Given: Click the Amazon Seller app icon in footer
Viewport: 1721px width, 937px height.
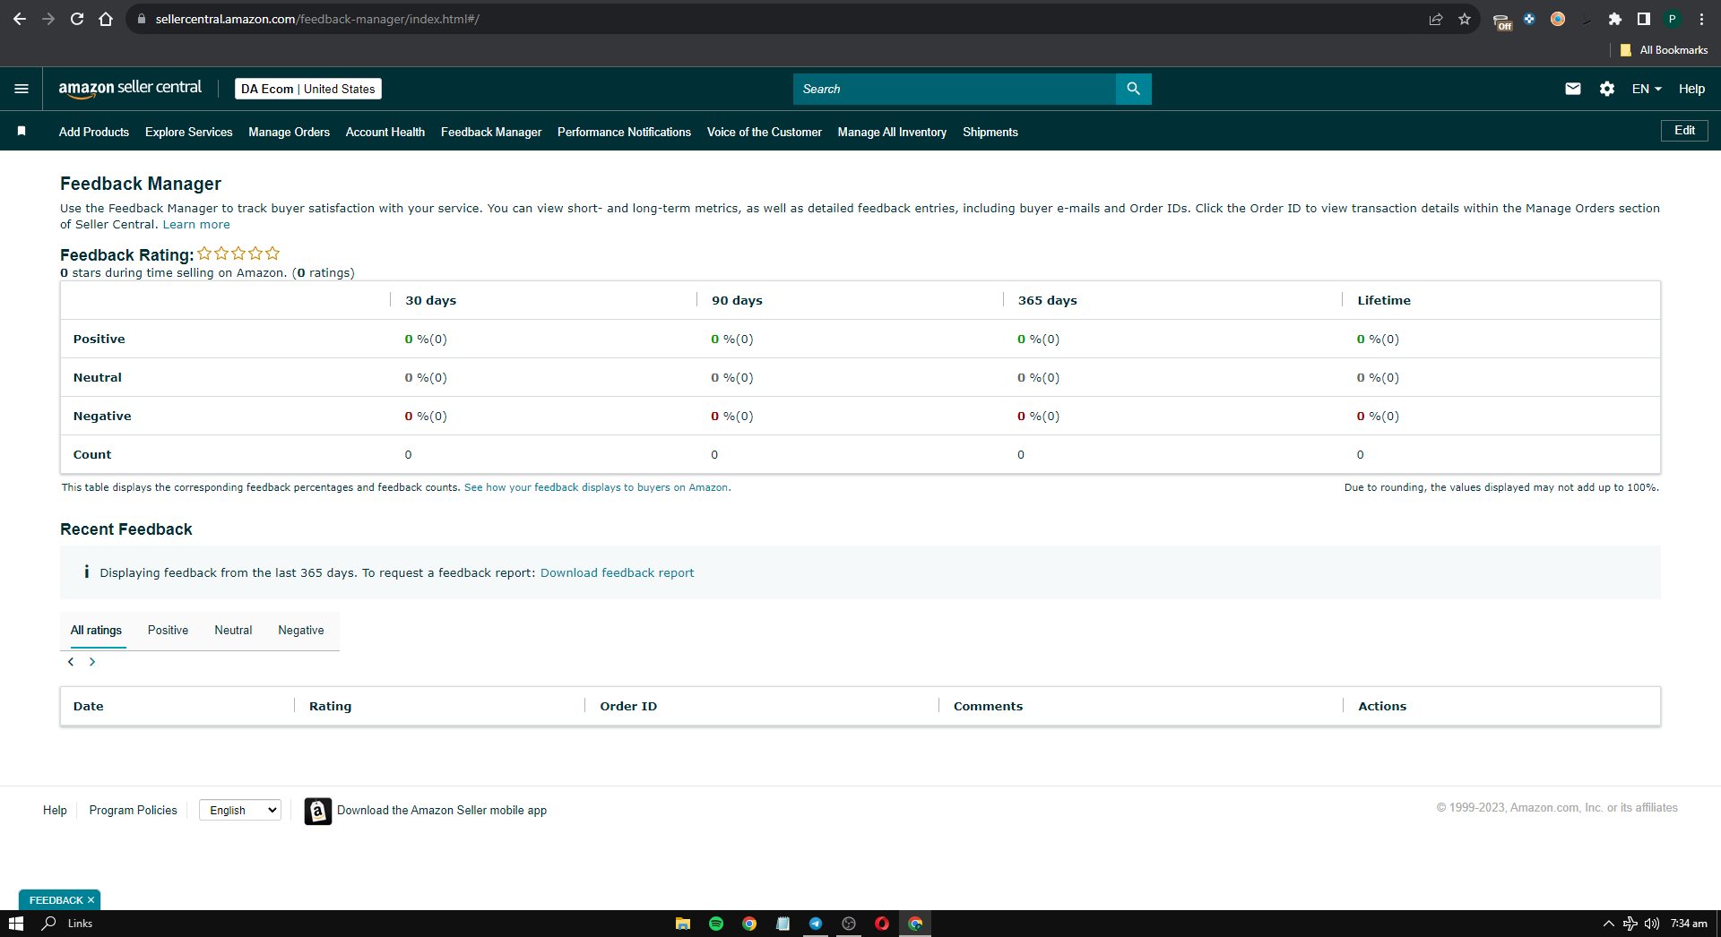Looking at the screenshot, I should coord(318,811).
